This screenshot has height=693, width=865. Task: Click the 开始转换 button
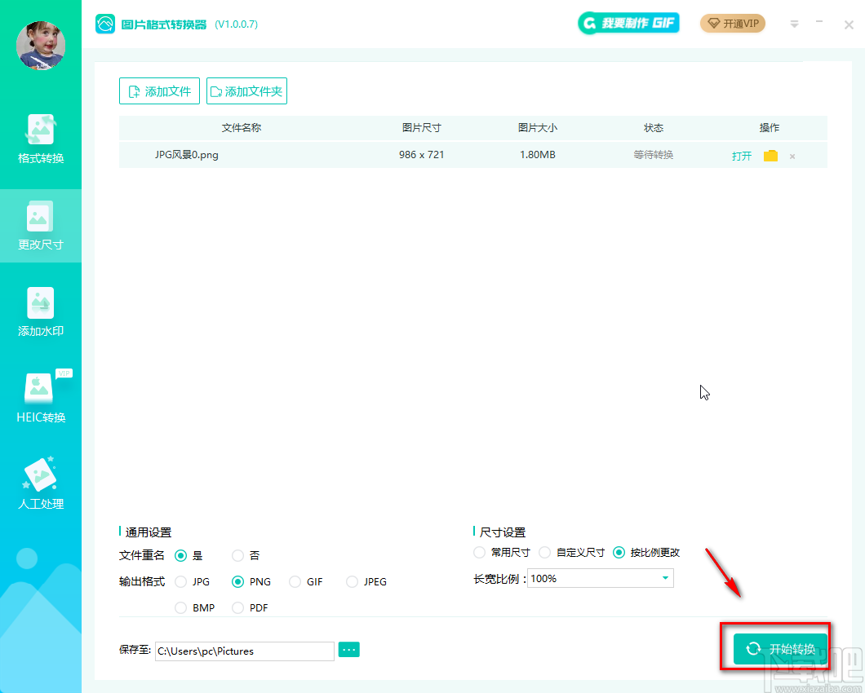coord(780,649)
